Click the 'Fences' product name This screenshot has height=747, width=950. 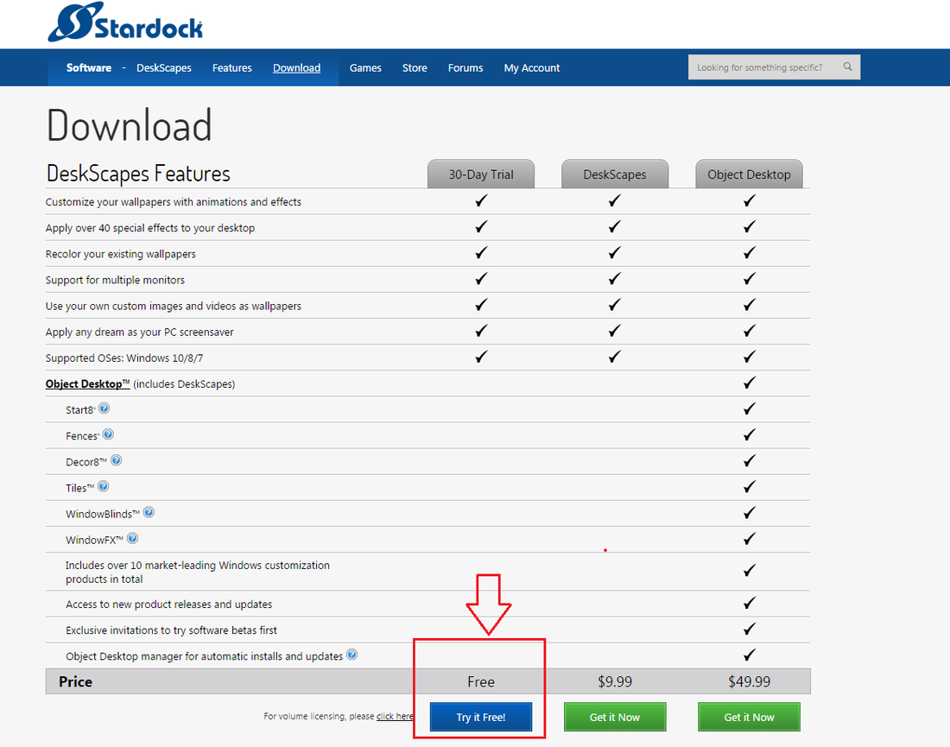[x=82, y=436]
